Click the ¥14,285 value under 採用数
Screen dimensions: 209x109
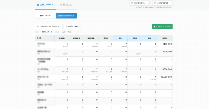coord(109,46)
